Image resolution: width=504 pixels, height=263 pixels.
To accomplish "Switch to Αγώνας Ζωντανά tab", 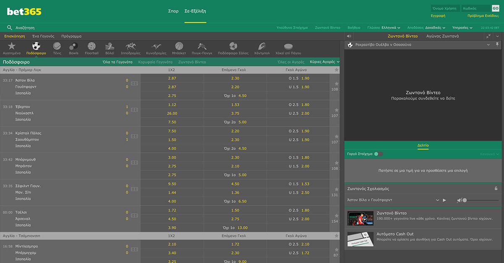I will coord(442,36).
